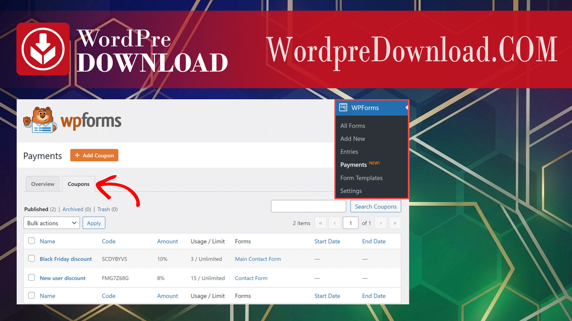This screenshot has height=321, width=572.
Task: Click the WPForms bear mascot logo
Action: coord(40,120)
